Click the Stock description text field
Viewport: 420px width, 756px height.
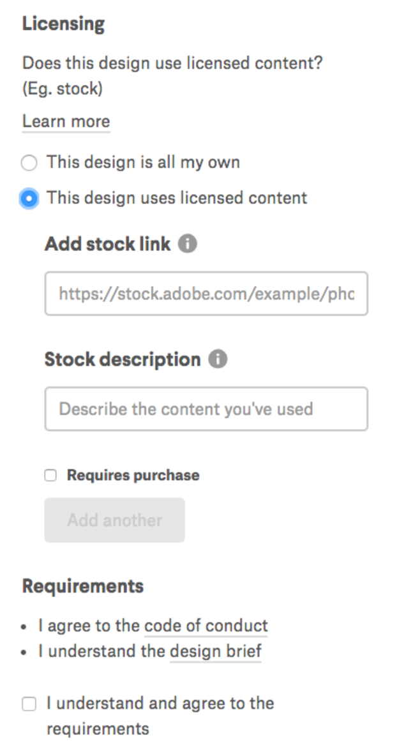(x=206, y=409)
